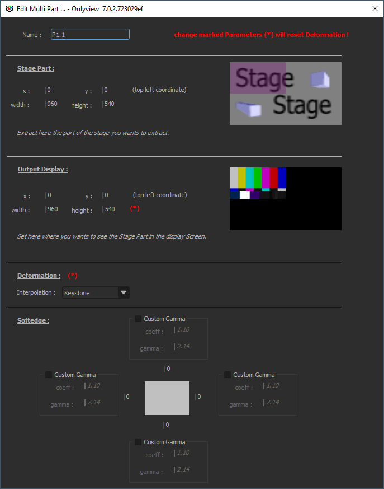
Task: Click the Onlyview app icon in title bar
Action: pyautogui.click(x=10, y=8)
